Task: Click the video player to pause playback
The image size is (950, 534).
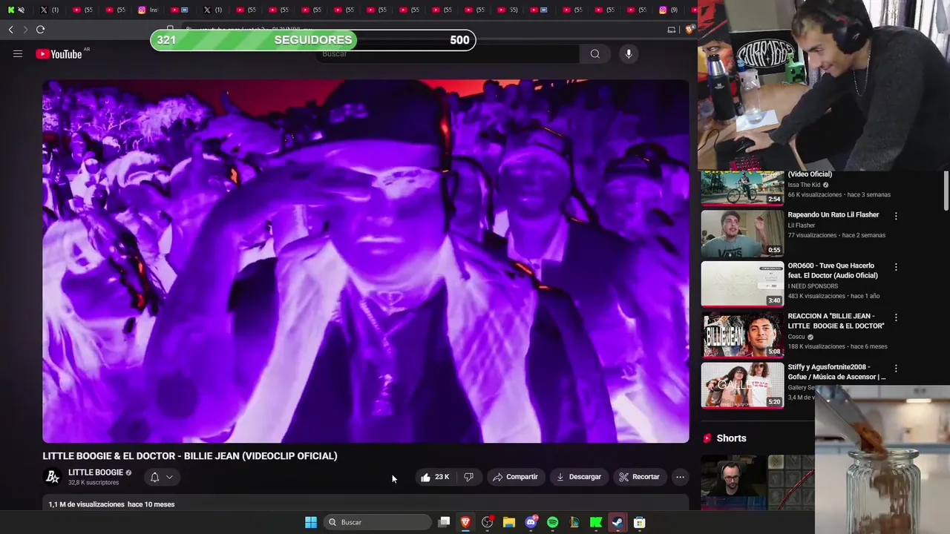Action: pos(365,261)
